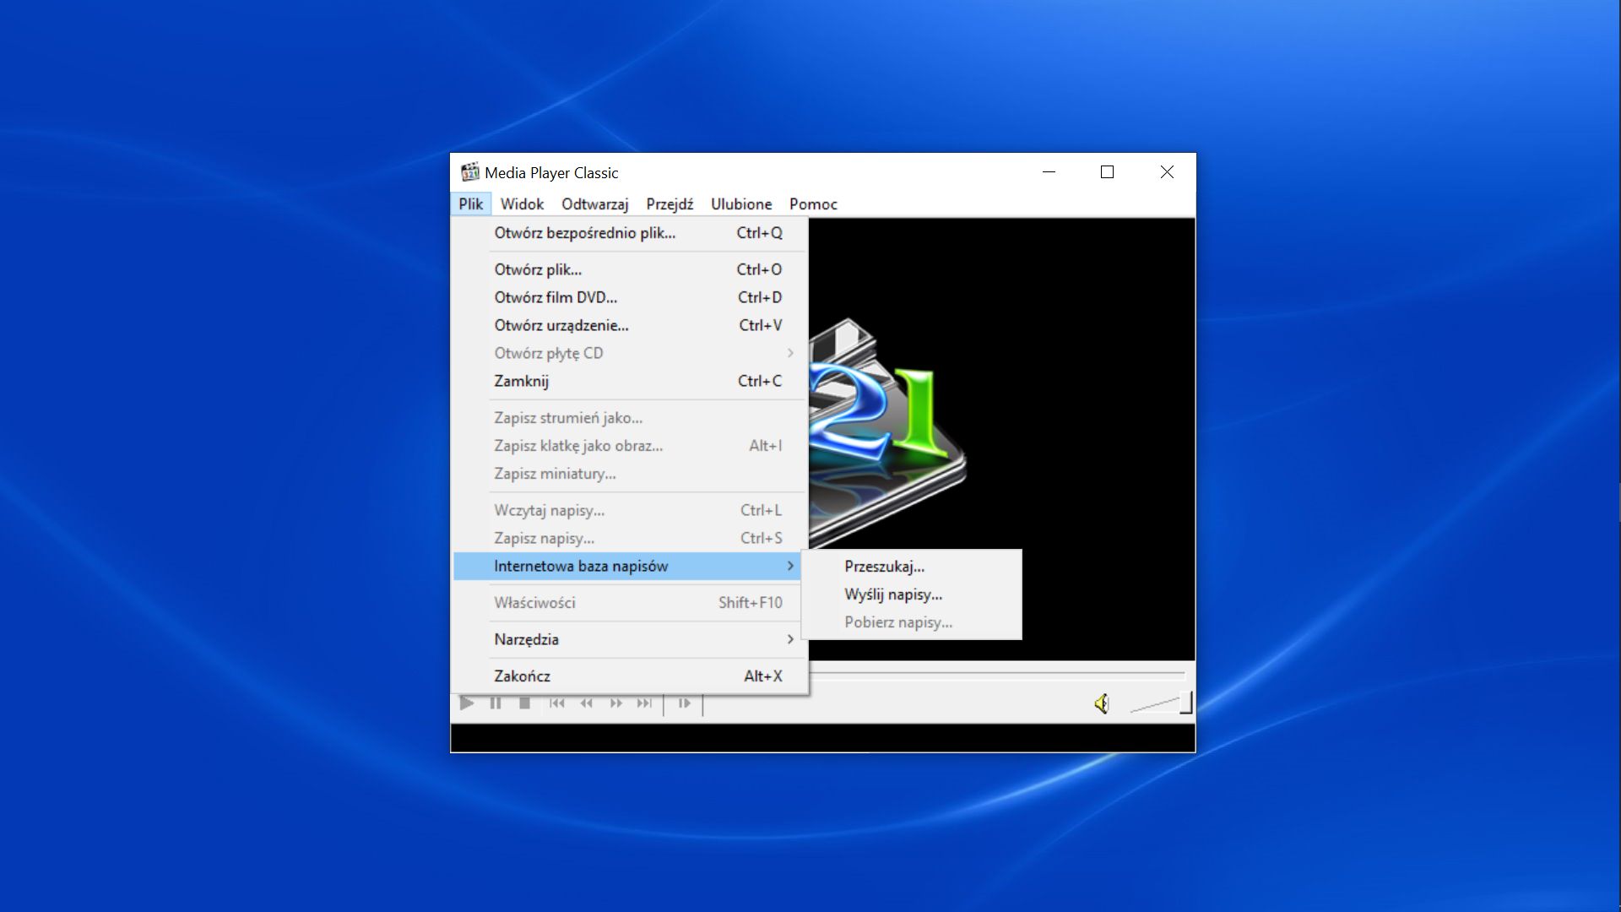Expand the Otwórz płytę CD submenu arrow
1621x912 pixels.
coord(790,353)
